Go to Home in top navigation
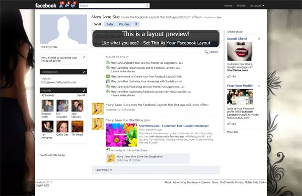Screen dimensions: 302x196 [228, 6]
